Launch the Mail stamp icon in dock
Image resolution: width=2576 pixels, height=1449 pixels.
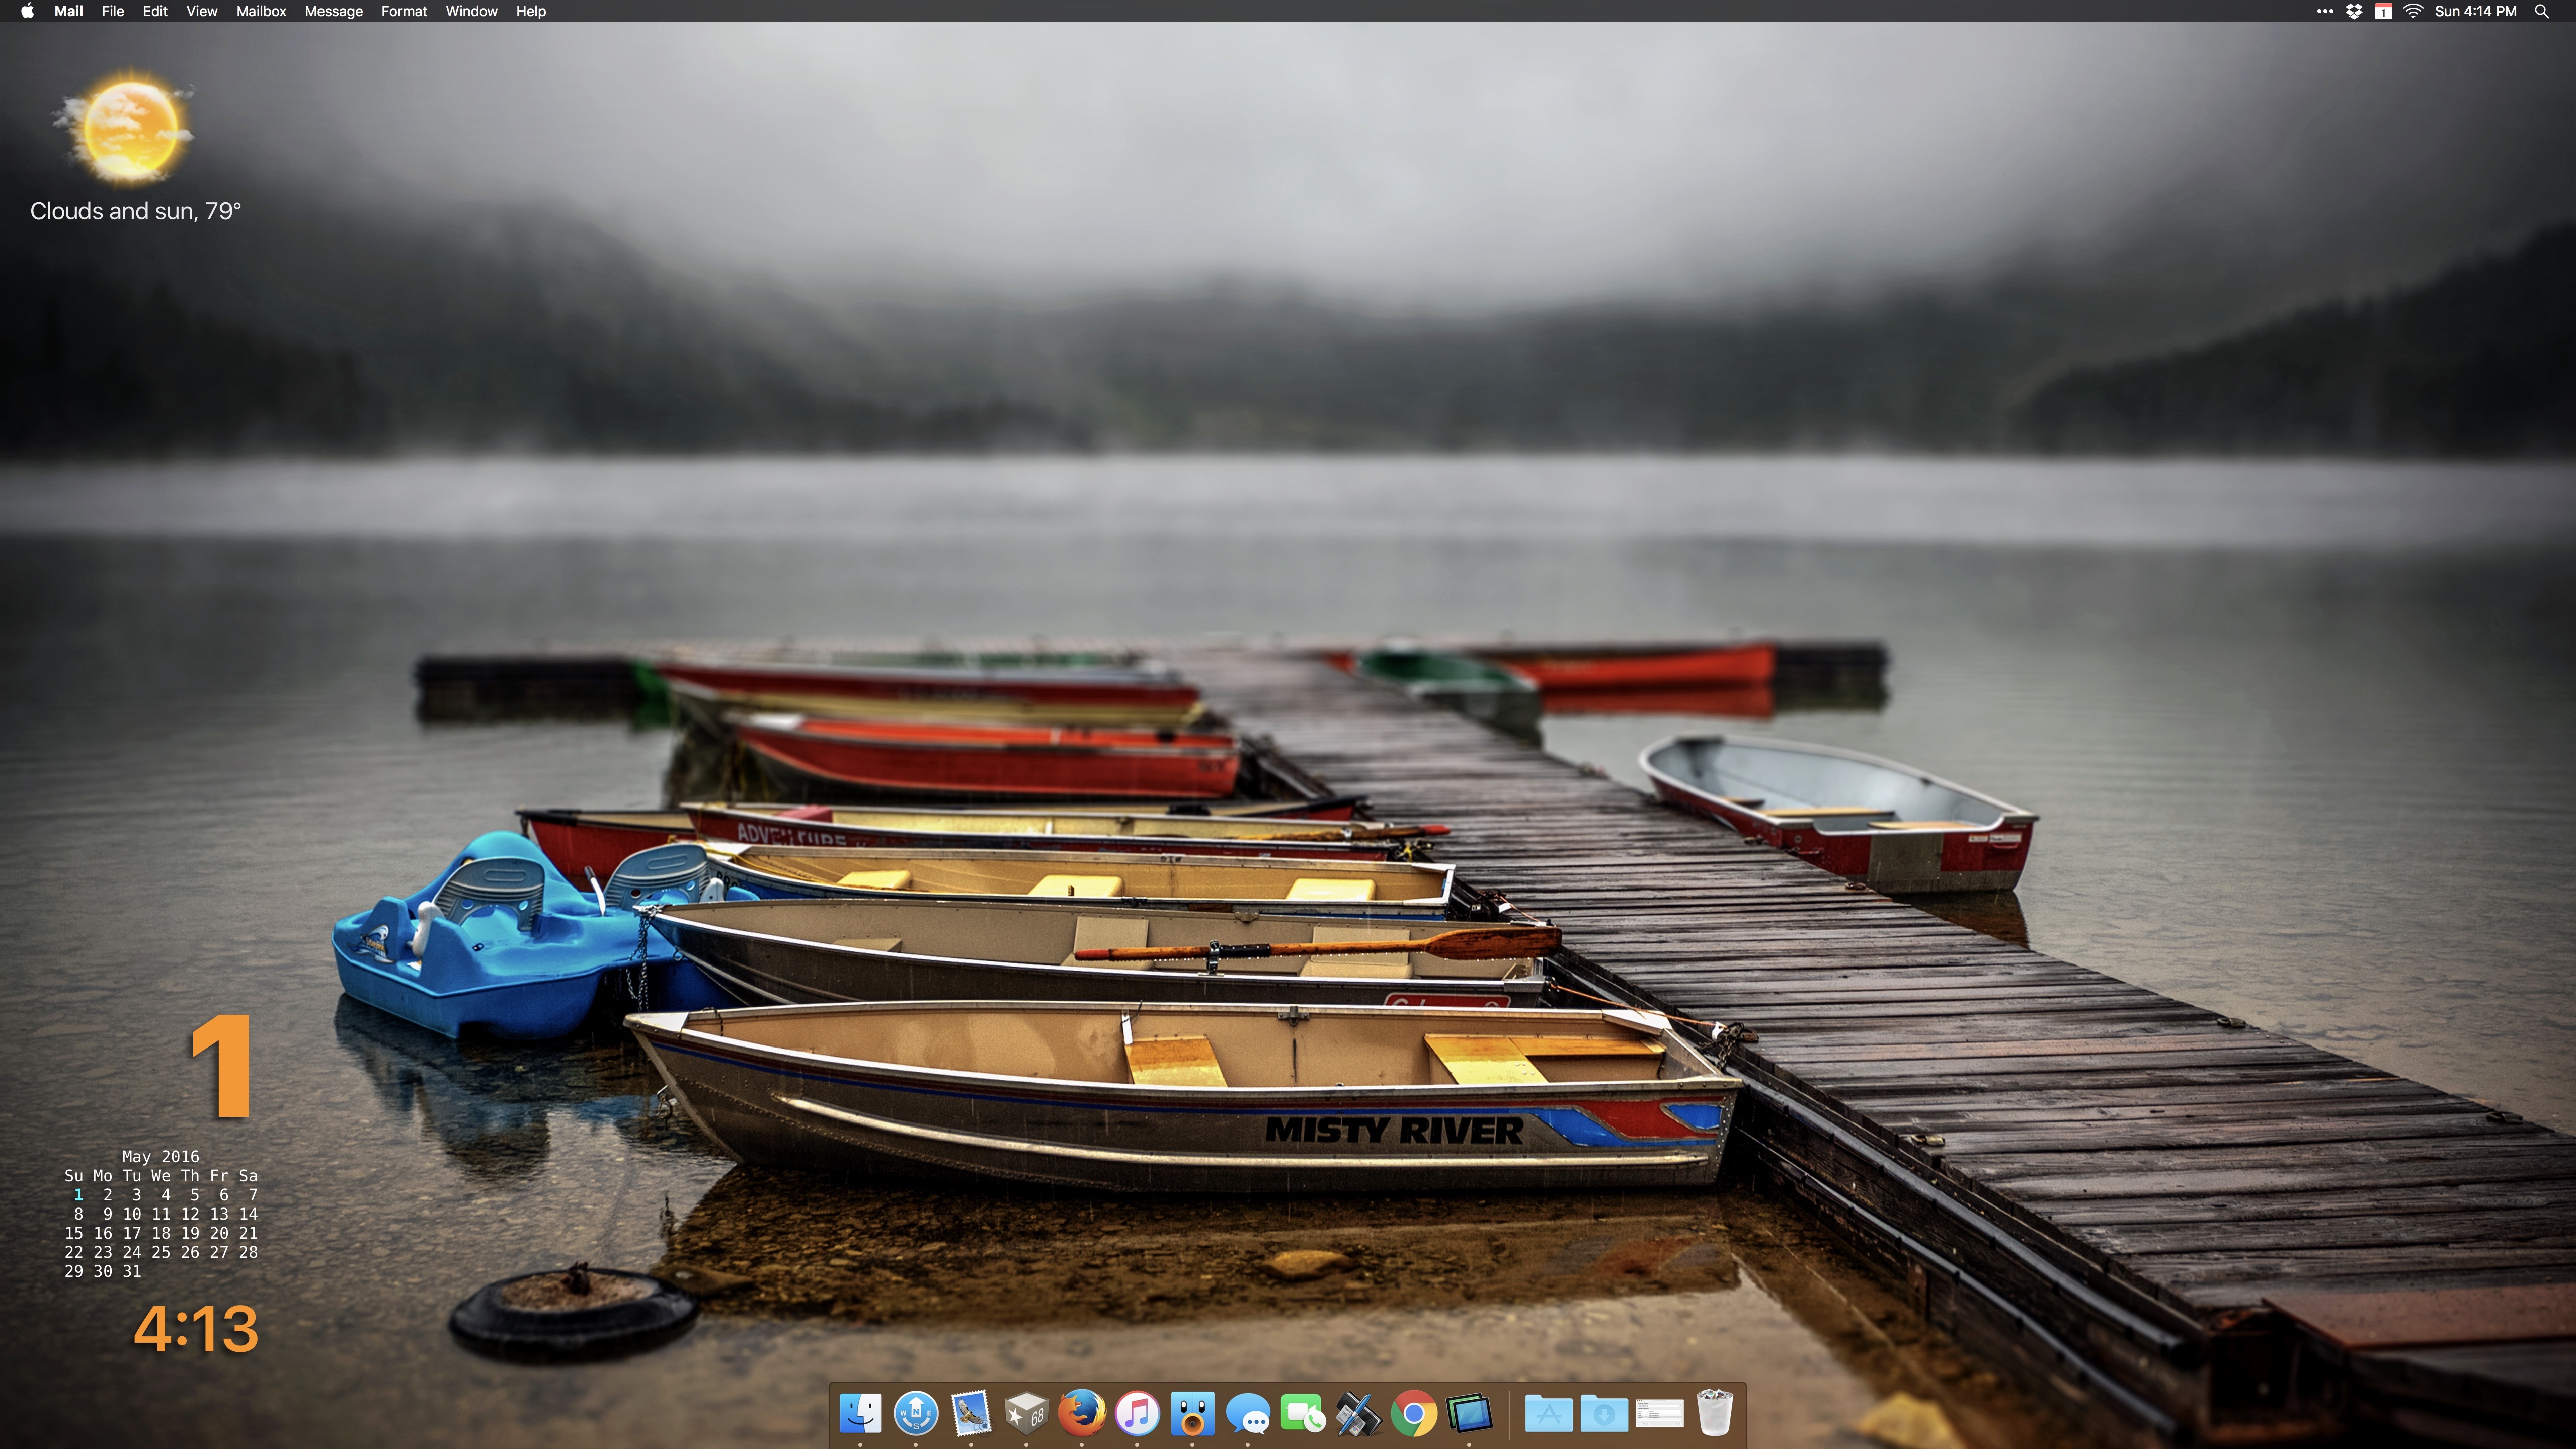970,1414
